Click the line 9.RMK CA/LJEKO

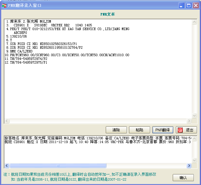pos(19,51)
